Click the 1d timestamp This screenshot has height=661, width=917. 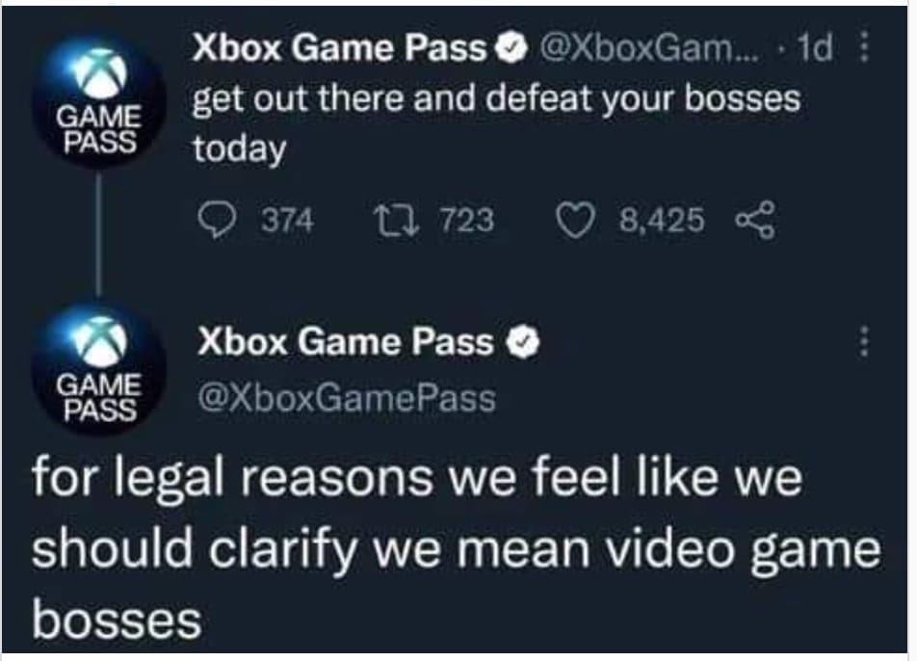pos(815,48)
